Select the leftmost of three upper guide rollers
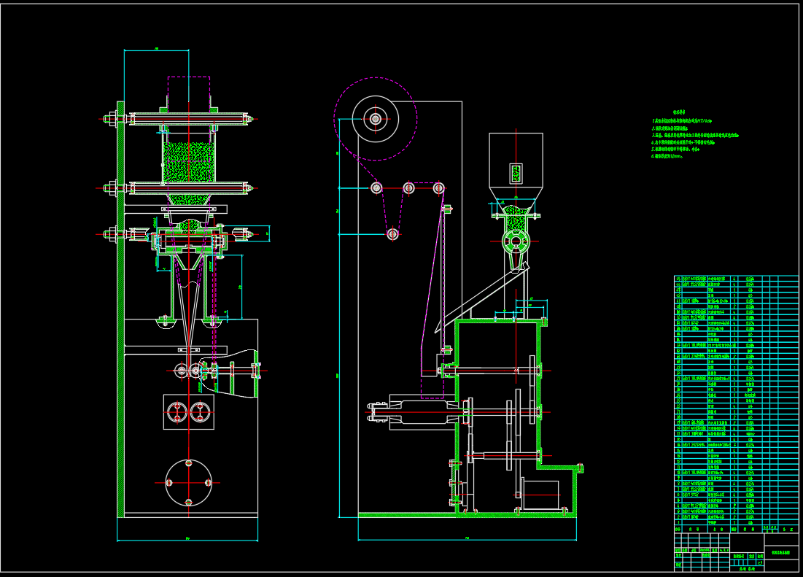The width and height of the screenshot is (803, 577). point(376,188)
